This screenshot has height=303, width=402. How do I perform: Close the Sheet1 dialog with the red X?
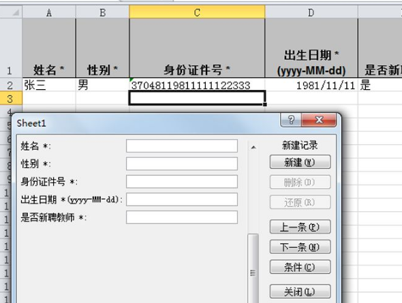coord(319,120)
